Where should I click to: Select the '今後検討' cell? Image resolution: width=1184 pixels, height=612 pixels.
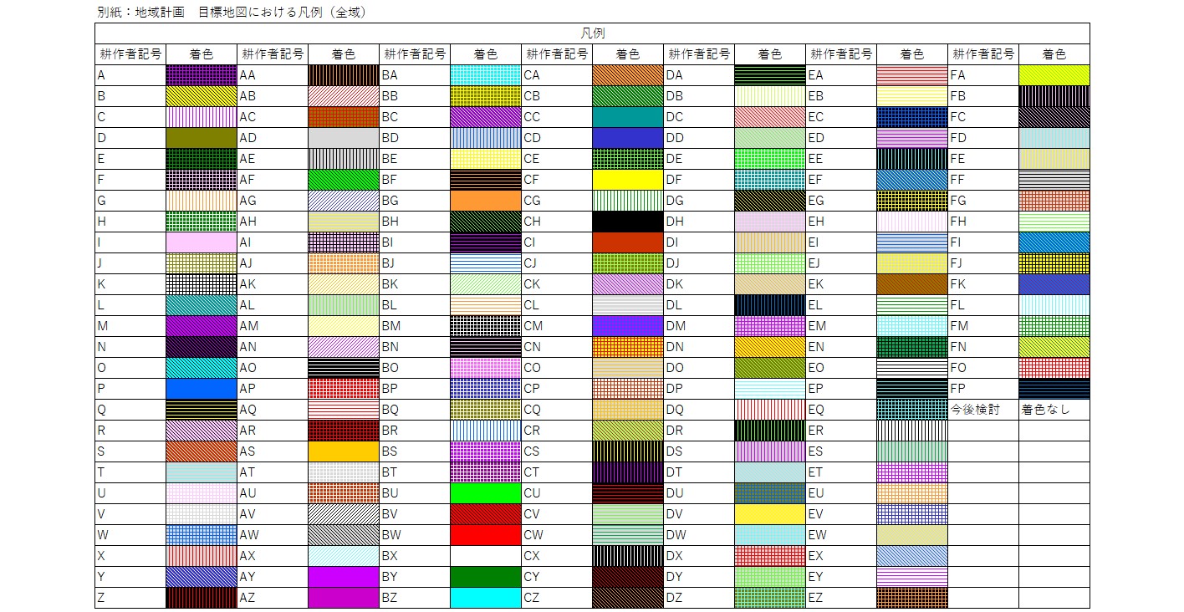983,410
